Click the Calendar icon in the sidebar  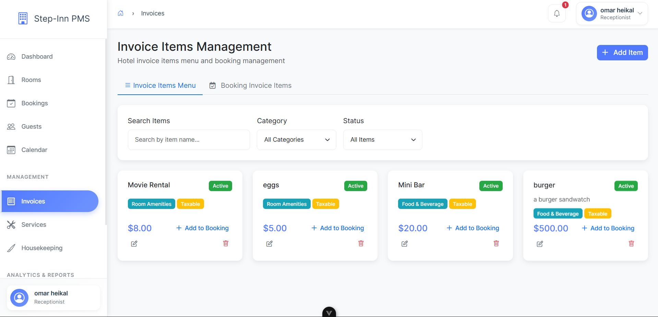pos(11,150)
